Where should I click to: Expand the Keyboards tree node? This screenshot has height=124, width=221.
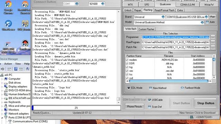pyautogui.click(x=2, y=102)
